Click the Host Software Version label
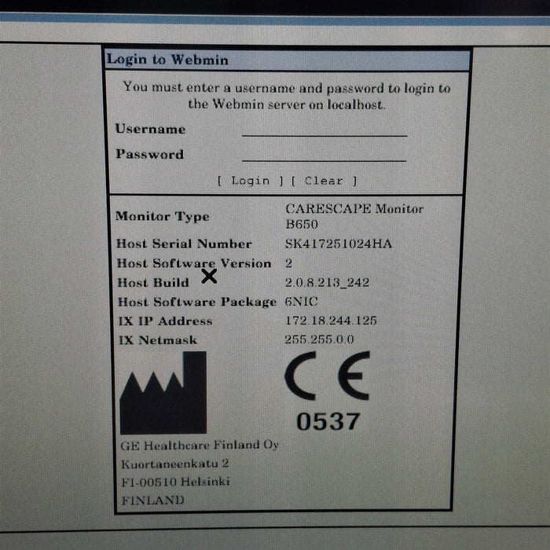Viewport: 550px width, 550px height. (x=194, y=263)
